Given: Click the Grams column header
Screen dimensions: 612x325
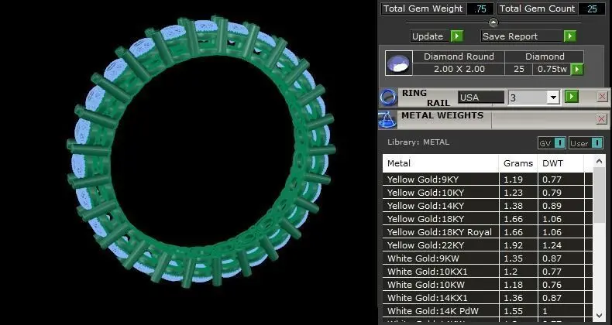Looking at the screenshot, I should tap(518, 163).
